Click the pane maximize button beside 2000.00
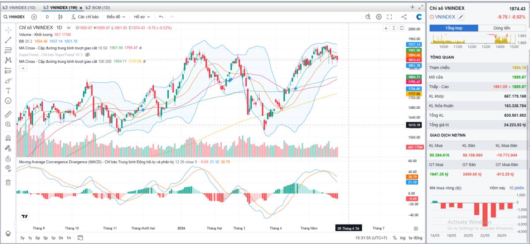530x244 pixels. (401, 28)
